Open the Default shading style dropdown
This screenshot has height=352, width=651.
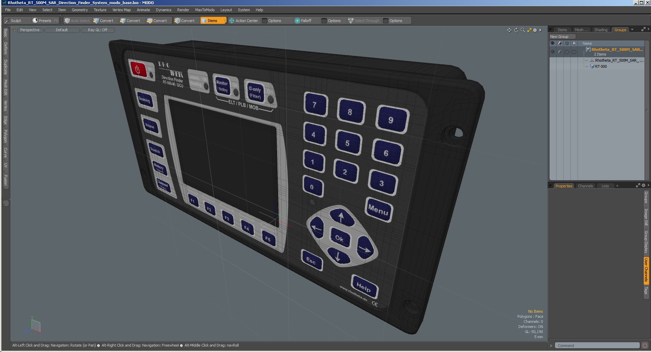click(x=62, y=30)
